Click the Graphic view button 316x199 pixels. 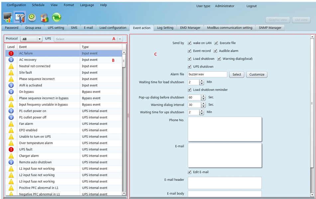pos(277,20)
